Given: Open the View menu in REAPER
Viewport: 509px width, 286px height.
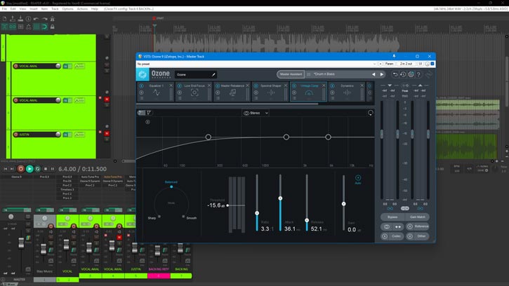Looking at the screenshot, I should tap(22, 8).
